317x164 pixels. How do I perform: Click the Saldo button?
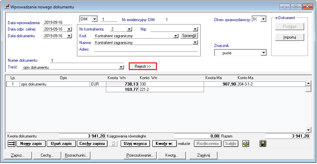coord(231,144)
